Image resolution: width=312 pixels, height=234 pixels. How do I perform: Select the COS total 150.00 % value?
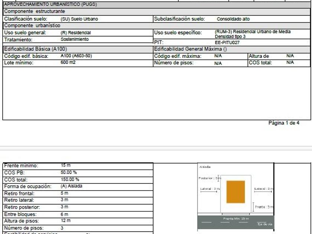[70, 179]
